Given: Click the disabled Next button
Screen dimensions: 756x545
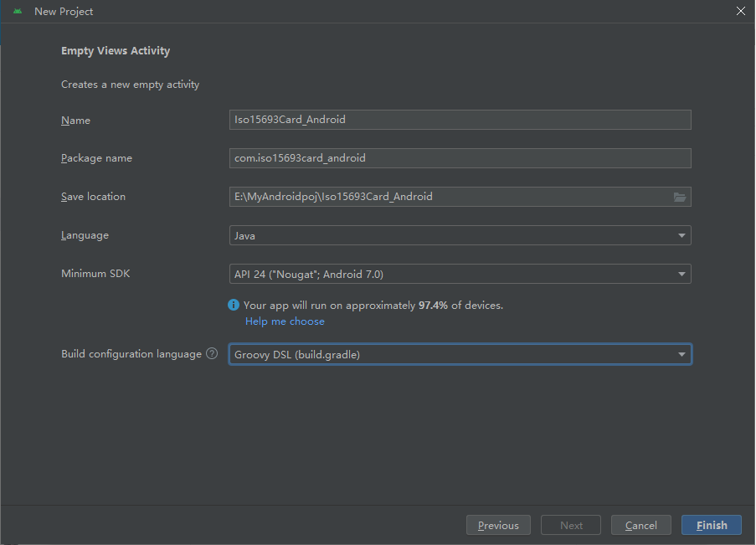Looking at the screenshot, I should pos(571,525).
